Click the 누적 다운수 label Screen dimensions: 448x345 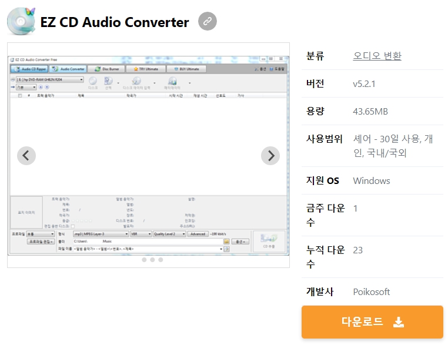coord(326,257)
